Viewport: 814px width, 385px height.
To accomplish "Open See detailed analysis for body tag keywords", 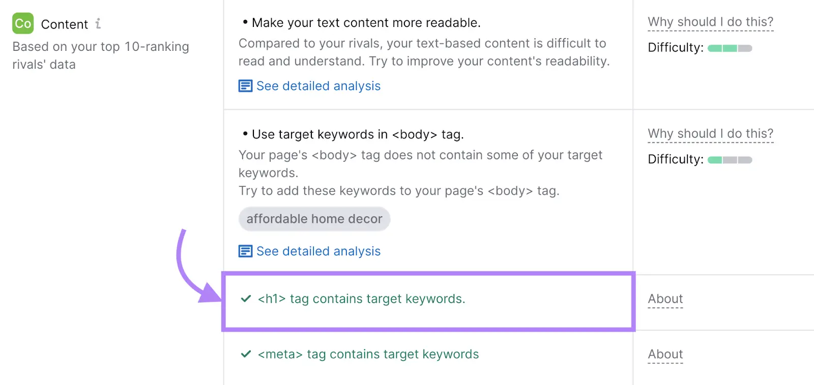I will [318, 251].
